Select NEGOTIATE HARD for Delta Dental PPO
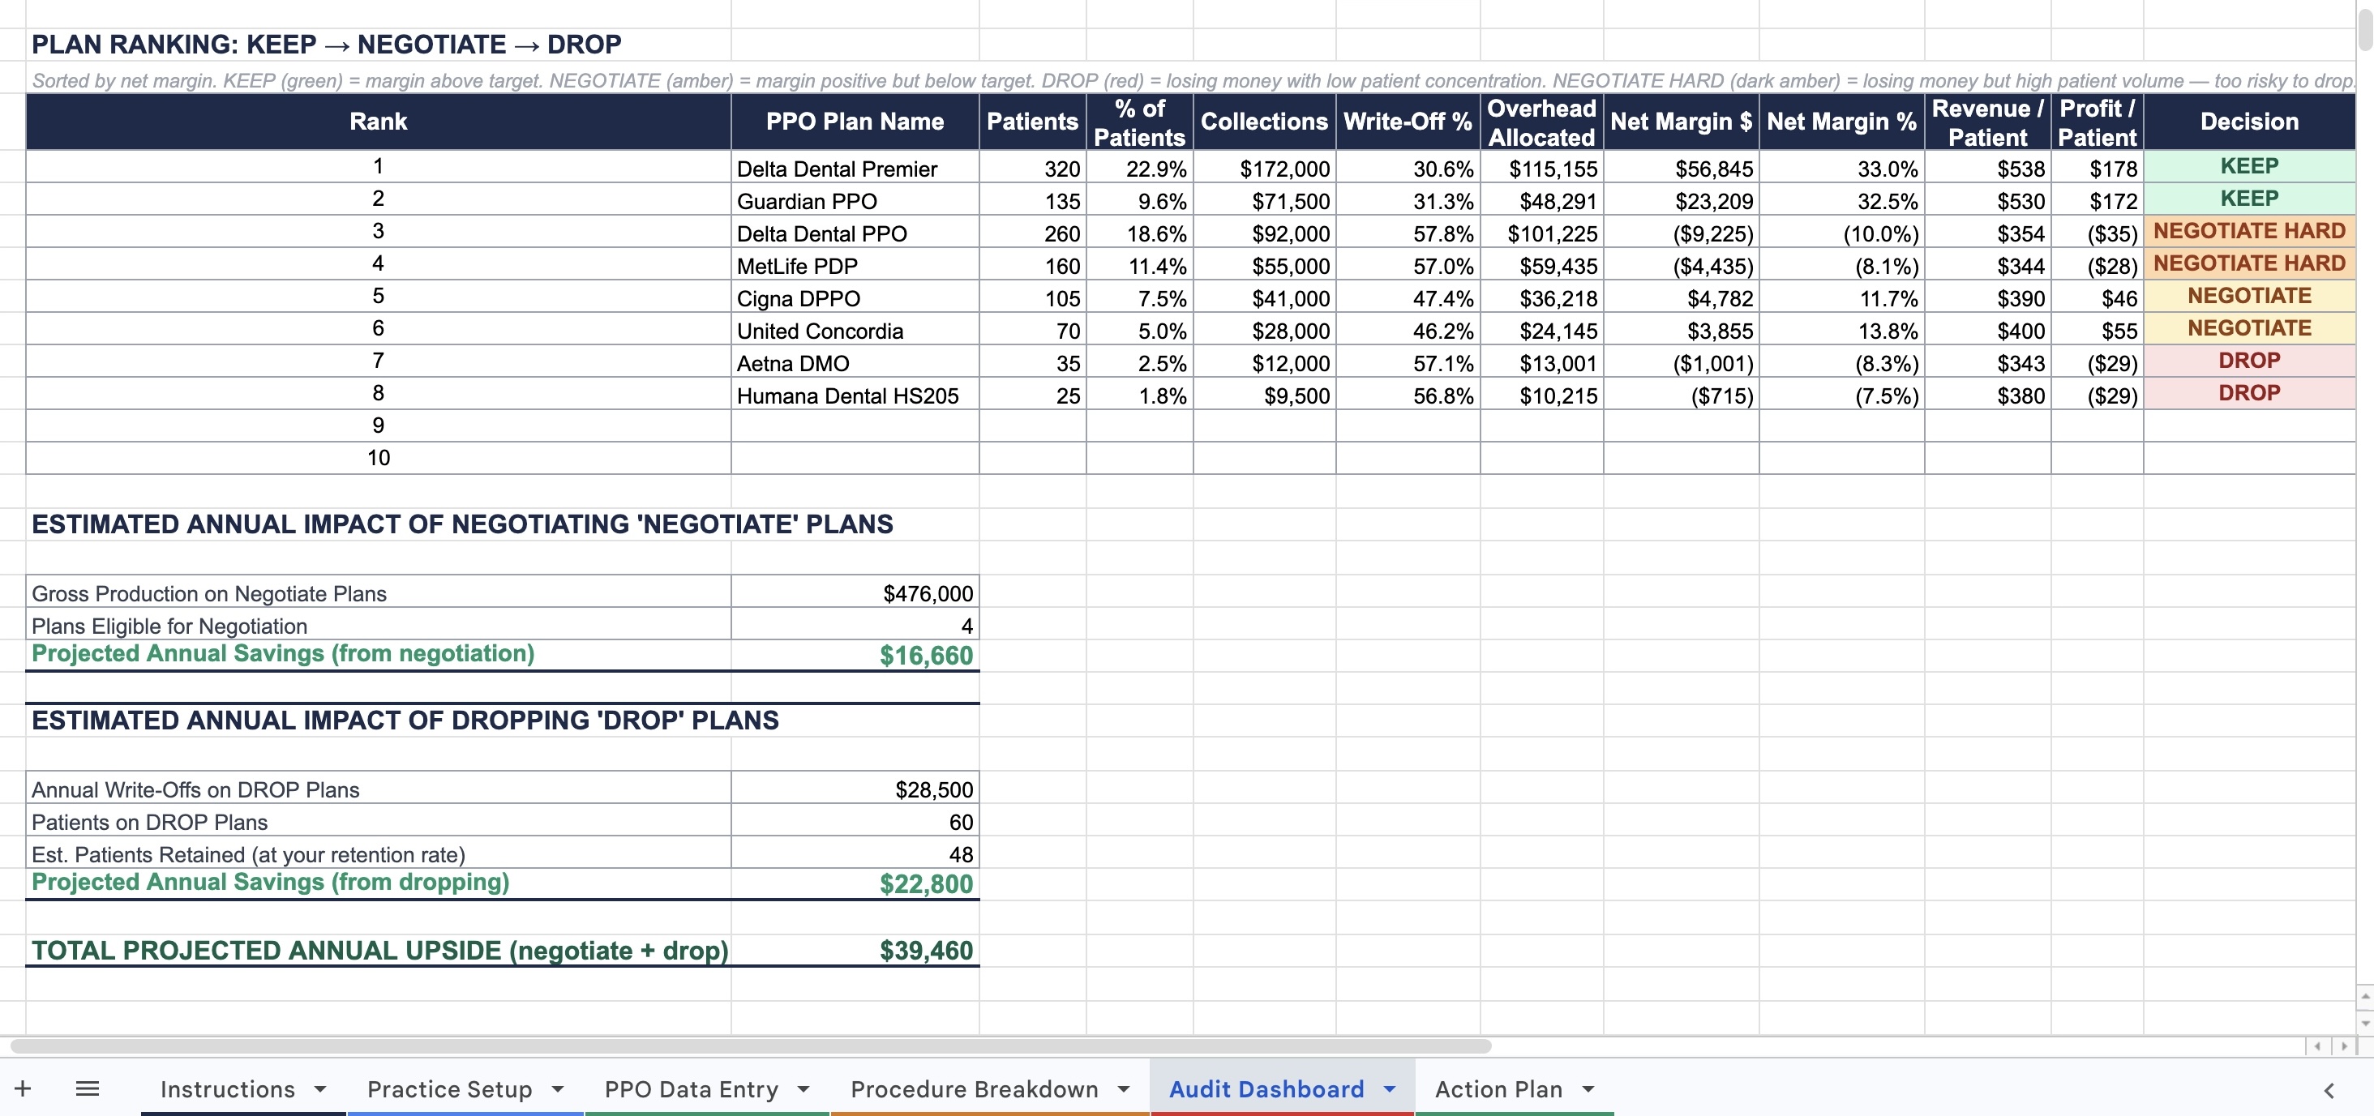Screen dimensions: 2374x1116 pyautogui.click(x=2250, y=231)
